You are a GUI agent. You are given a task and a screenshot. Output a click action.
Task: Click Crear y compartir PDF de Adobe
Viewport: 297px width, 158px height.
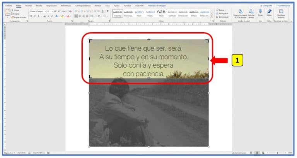coord(241,13)
